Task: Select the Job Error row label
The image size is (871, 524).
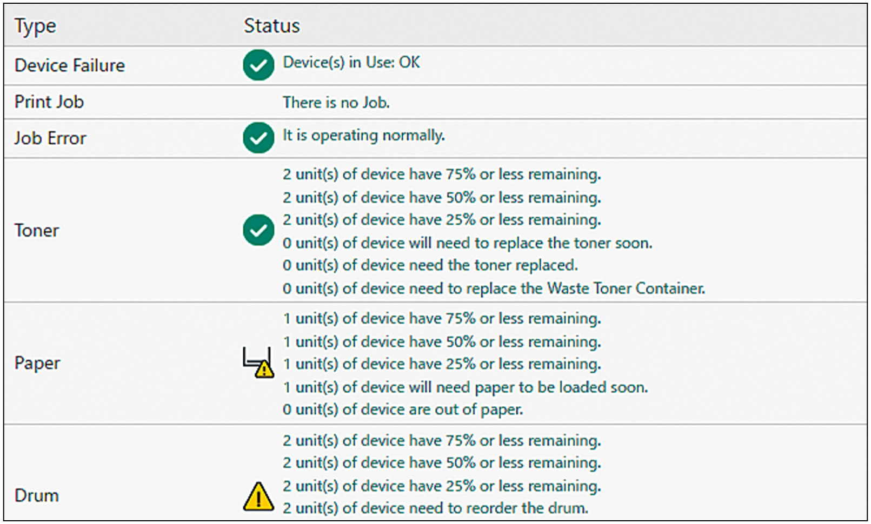Action: tap(50, 138)
